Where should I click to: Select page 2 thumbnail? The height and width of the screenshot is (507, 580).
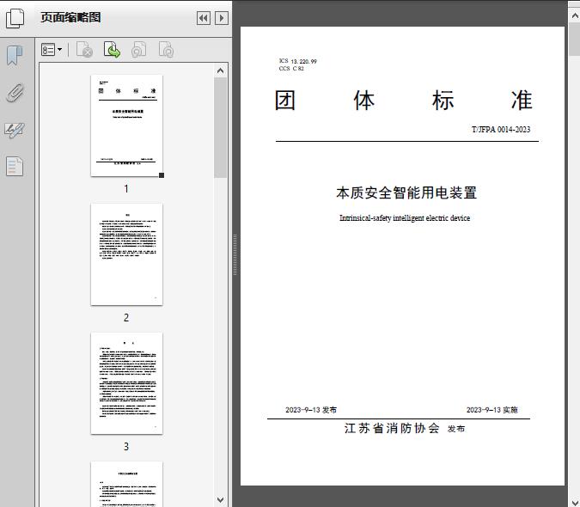tap(126, 254)
